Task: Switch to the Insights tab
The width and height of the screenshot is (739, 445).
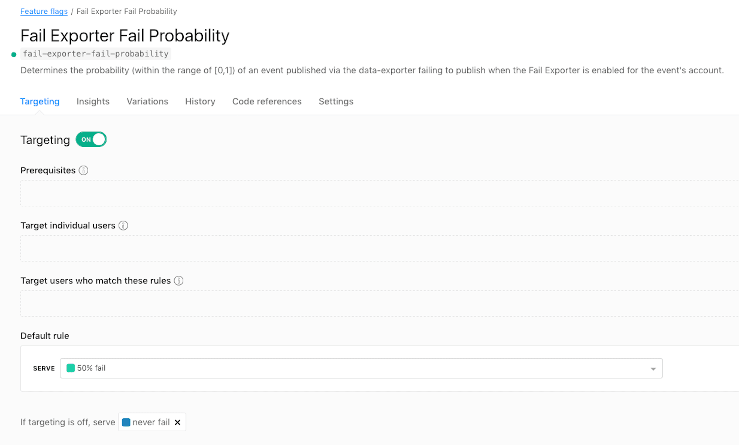Action: (93, 101)
